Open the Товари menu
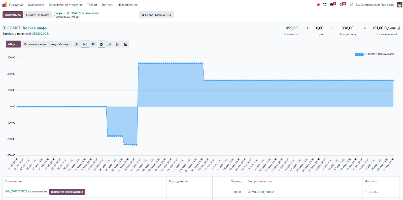403x200 pixels. pos(92,5)
